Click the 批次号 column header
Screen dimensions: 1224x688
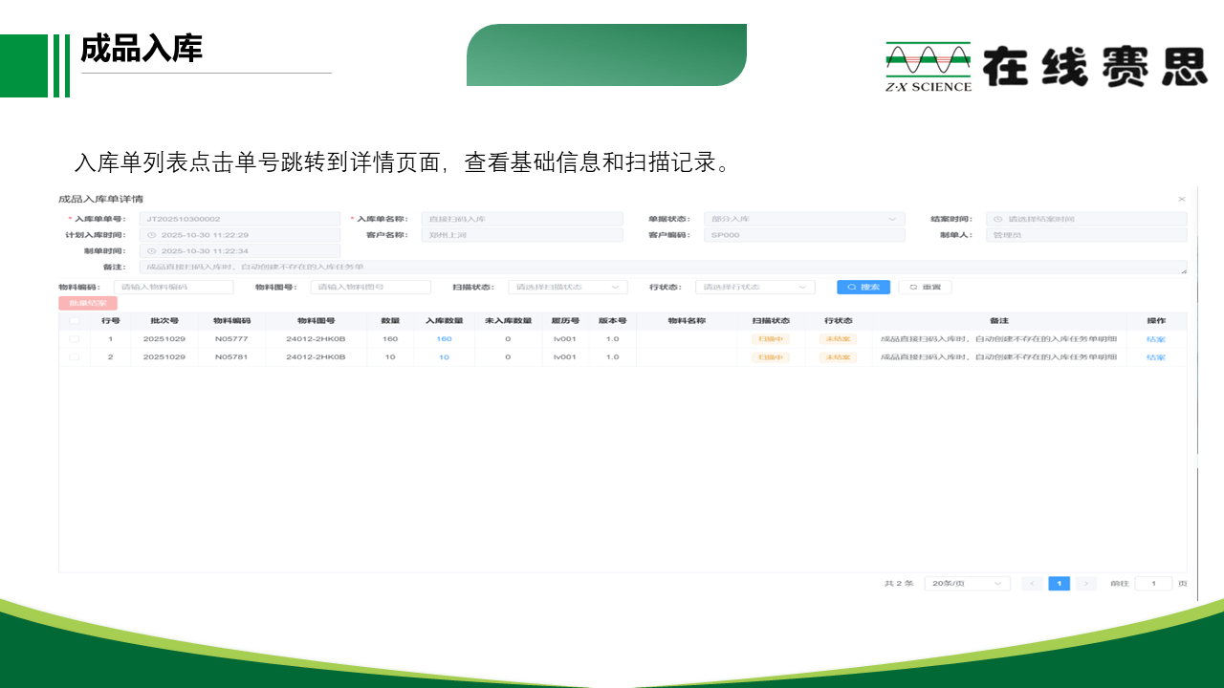point(164,321)
